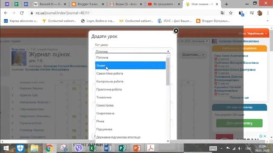Show hidden tray icons chevron

pos(221,148)
